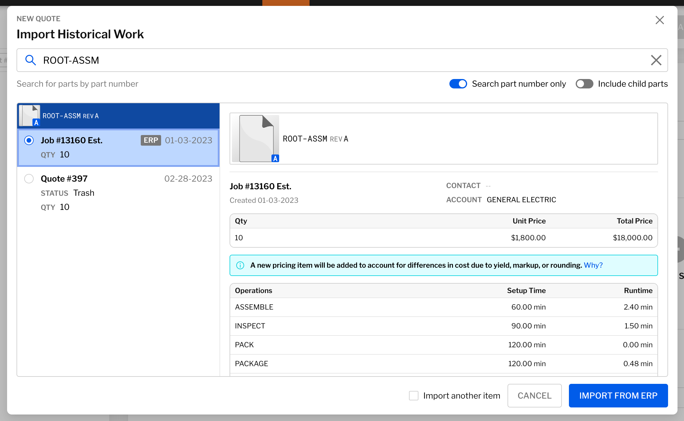This screenshot has width=684, height=421.
Task: Click the info icon in the pricing notice
Action: (240, 265)
